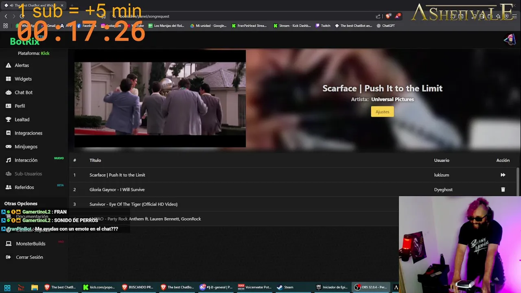Click the Interacción music note icon
521x293 pixels.
8,160
